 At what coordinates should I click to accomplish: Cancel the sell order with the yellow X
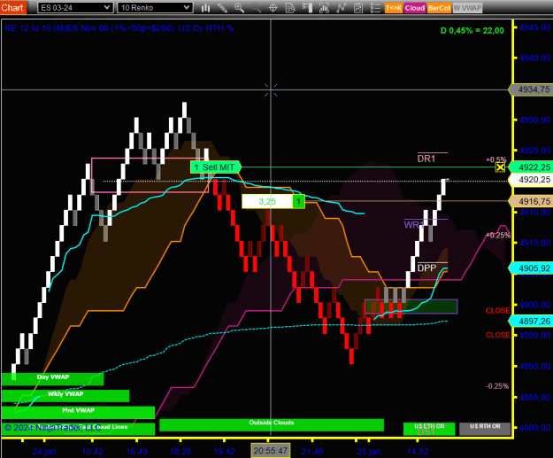(500, 167)
